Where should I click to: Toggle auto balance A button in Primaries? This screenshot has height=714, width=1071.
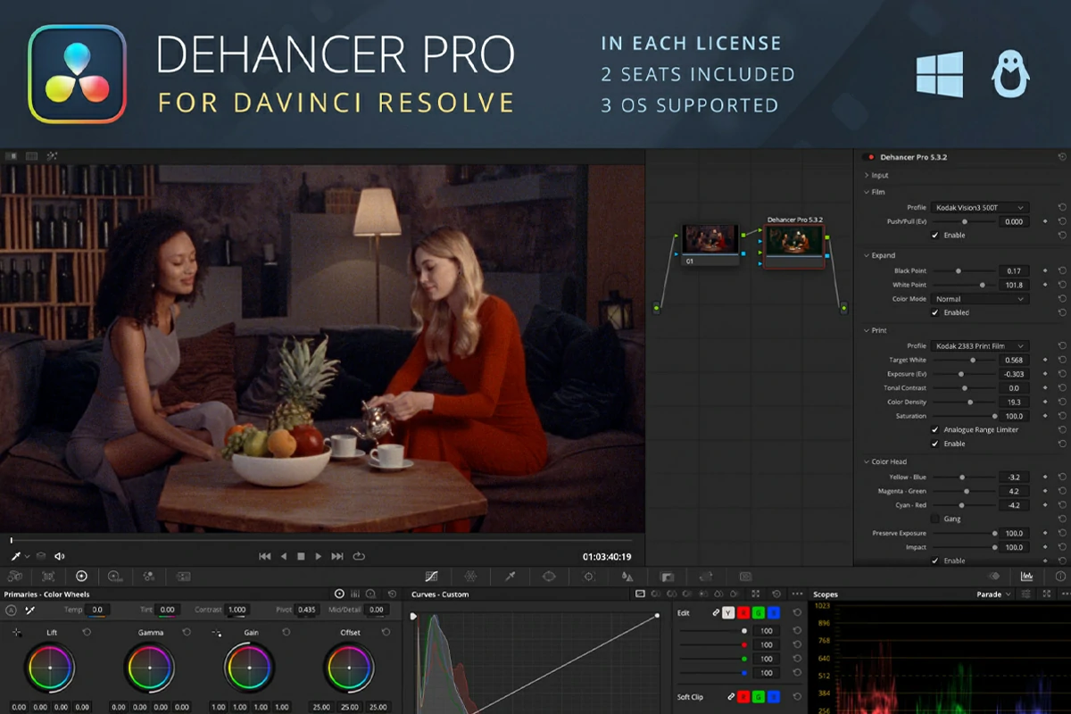coord(11,610)
